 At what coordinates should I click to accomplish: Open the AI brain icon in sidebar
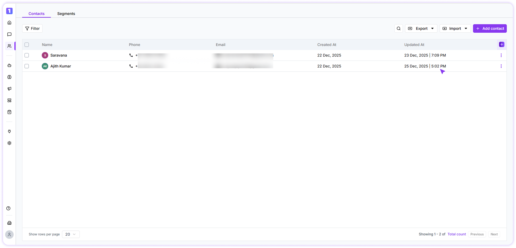[9, 77]
